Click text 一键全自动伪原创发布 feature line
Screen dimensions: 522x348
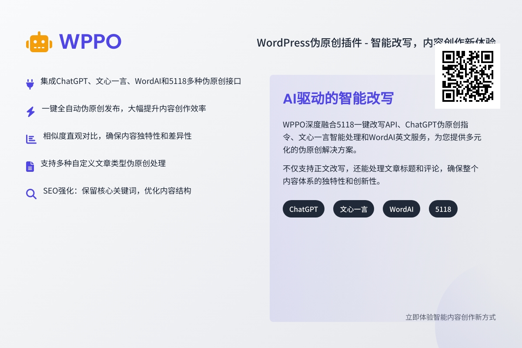[124, 109]
